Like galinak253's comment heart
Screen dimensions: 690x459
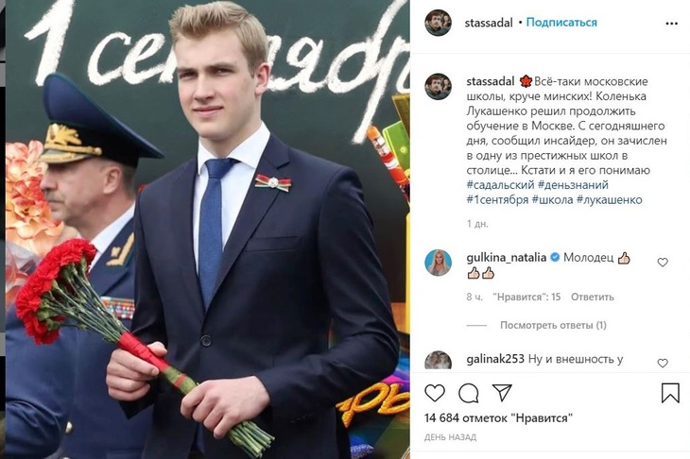663,364
